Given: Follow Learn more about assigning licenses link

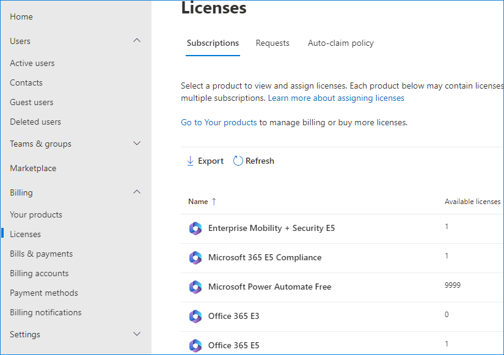Looking at the screenshot, I should pyautogui.click(x=336, y=98).
